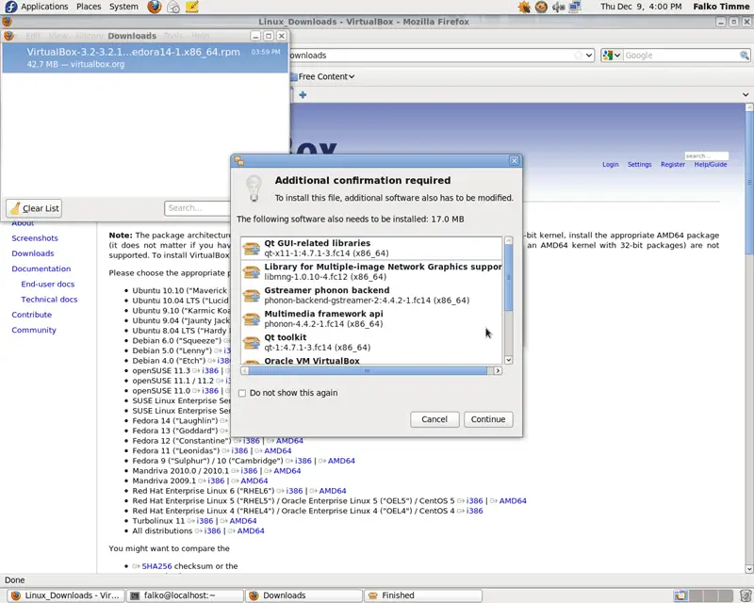754x603 pixels.
Task: Expand the Free Content bookmarks folder
Action: click(x=322, y=76)
